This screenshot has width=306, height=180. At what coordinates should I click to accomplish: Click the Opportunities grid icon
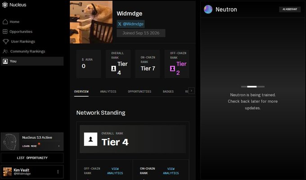pos(5,32)
